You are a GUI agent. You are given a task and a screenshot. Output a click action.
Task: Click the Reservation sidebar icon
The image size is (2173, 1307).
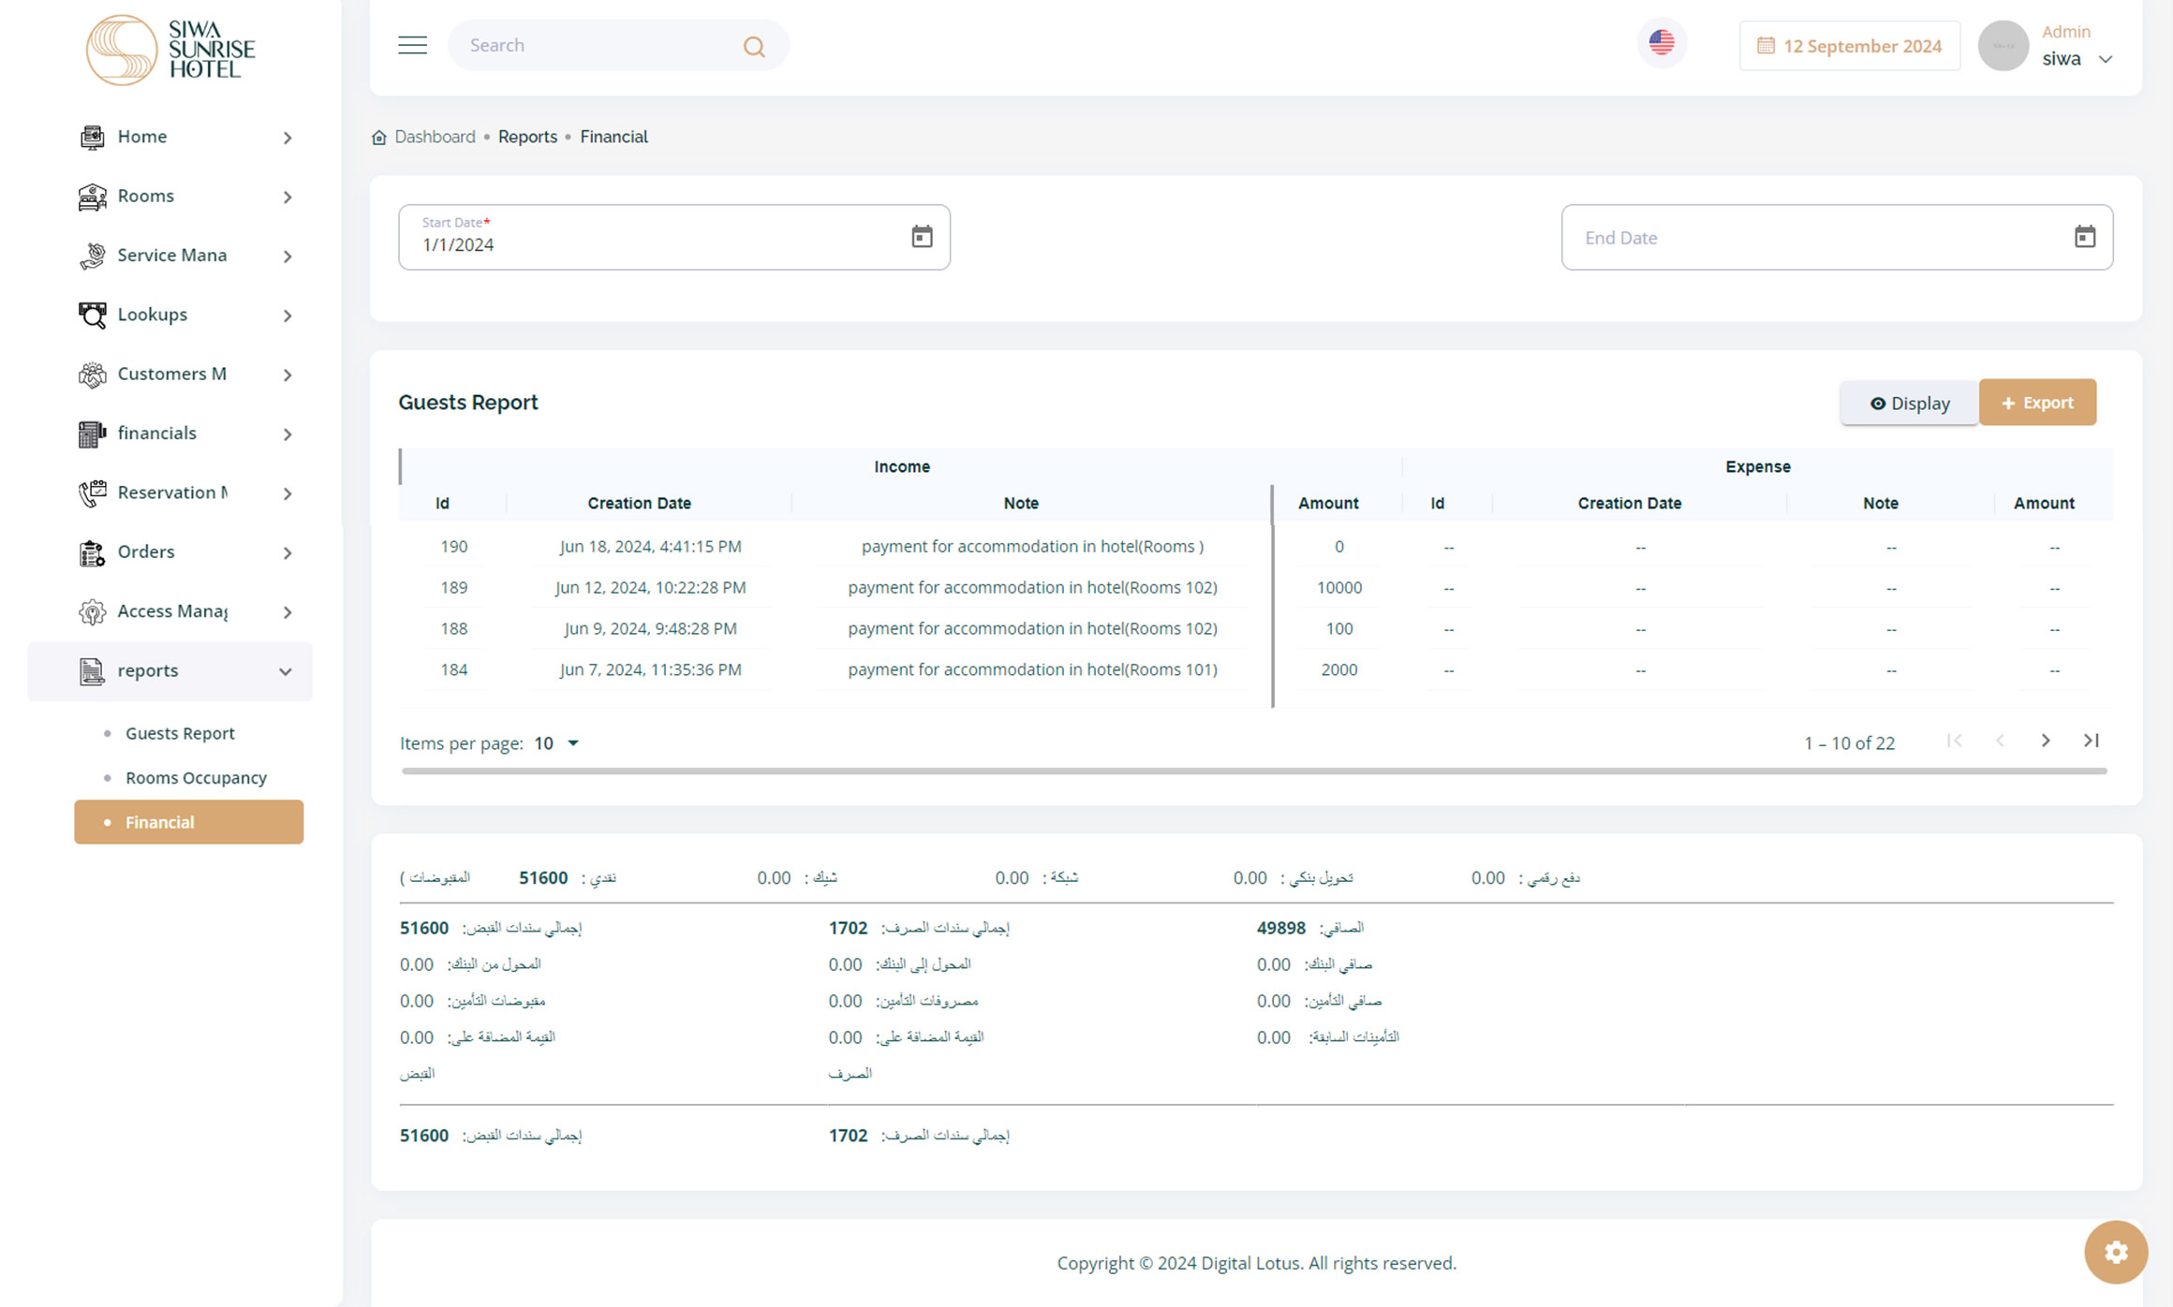[x=92, y=492]
